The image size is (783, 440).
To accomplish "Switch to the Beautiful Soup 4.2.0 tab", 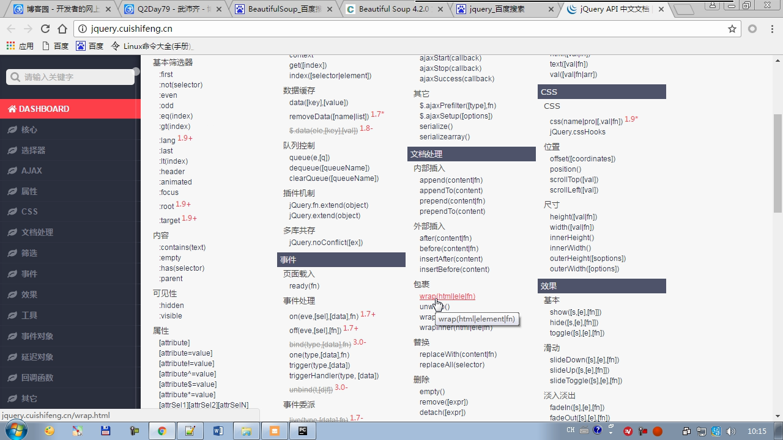I will pos(393,9).
